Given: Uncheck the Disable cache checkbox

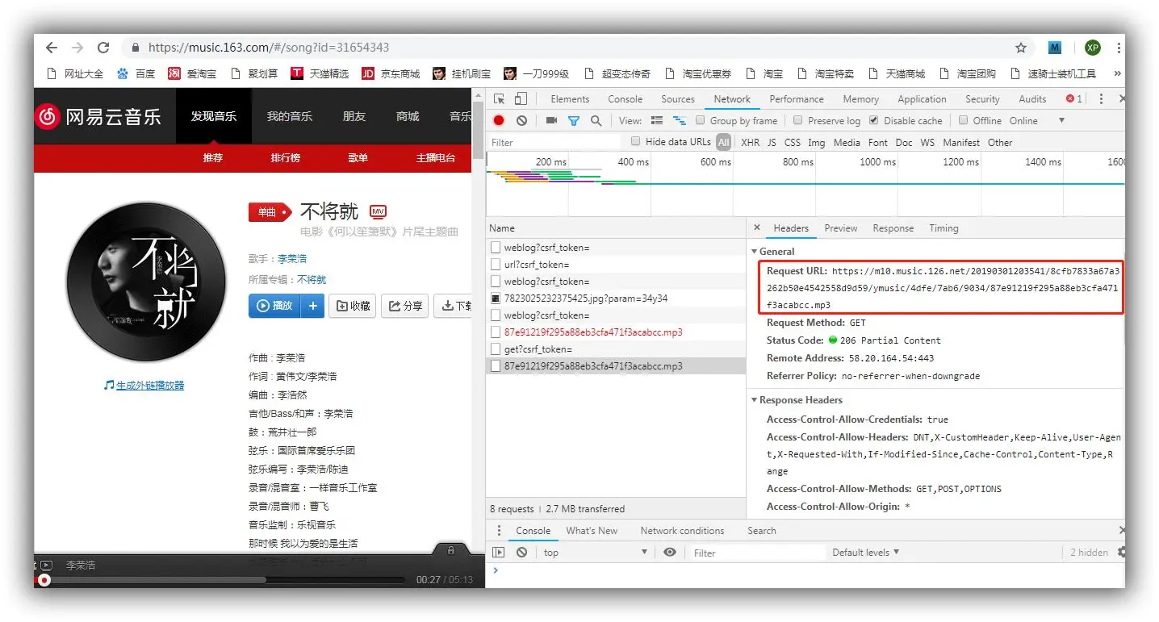Looking at the screenshot, I should 873,120.
